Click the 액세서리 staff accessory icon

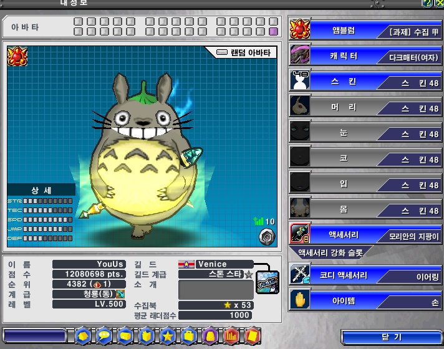[x=300, y=234]
